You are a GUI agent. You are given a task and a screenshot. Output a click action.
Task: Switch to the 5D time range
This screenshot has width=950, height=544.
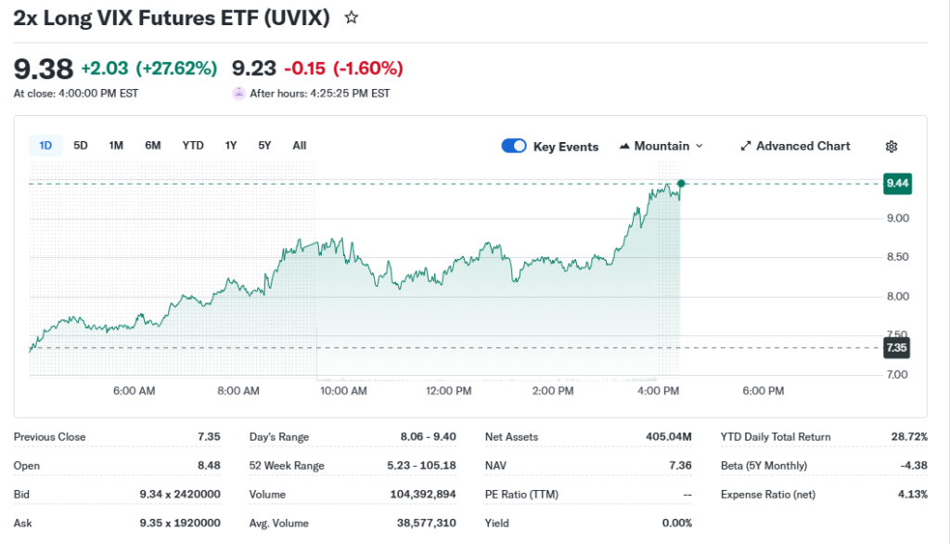point(81,146)
